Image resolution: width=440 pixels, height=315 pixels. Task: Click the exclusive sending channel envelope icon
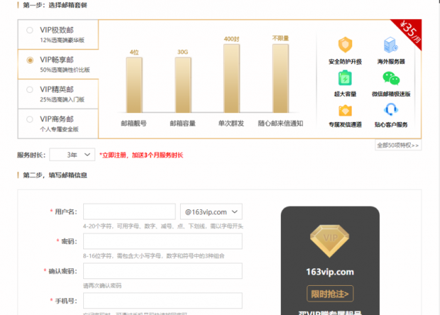pyautogui.click(x=345, y=110)
